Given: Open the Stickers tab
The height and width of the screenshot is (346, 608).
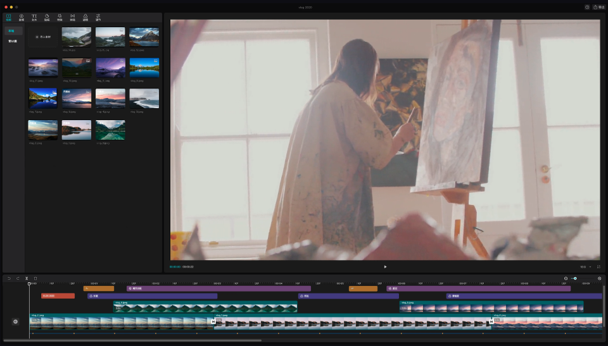Looking at the screenshot, I should click(x=47, y=18).
